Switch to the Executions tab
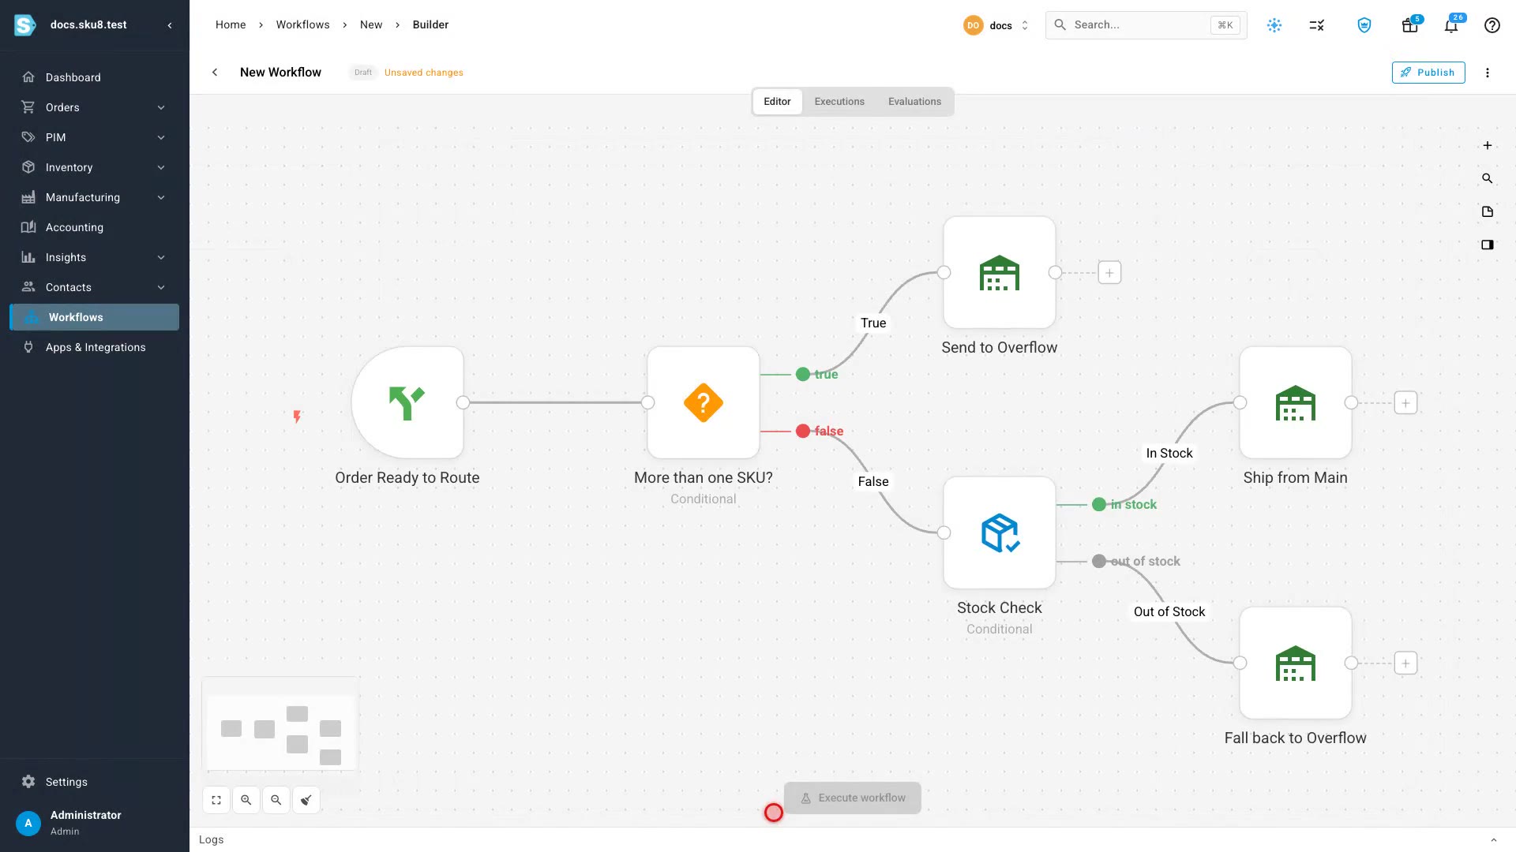The width and height of the screenshot is (1516, 852). [839, 102]
